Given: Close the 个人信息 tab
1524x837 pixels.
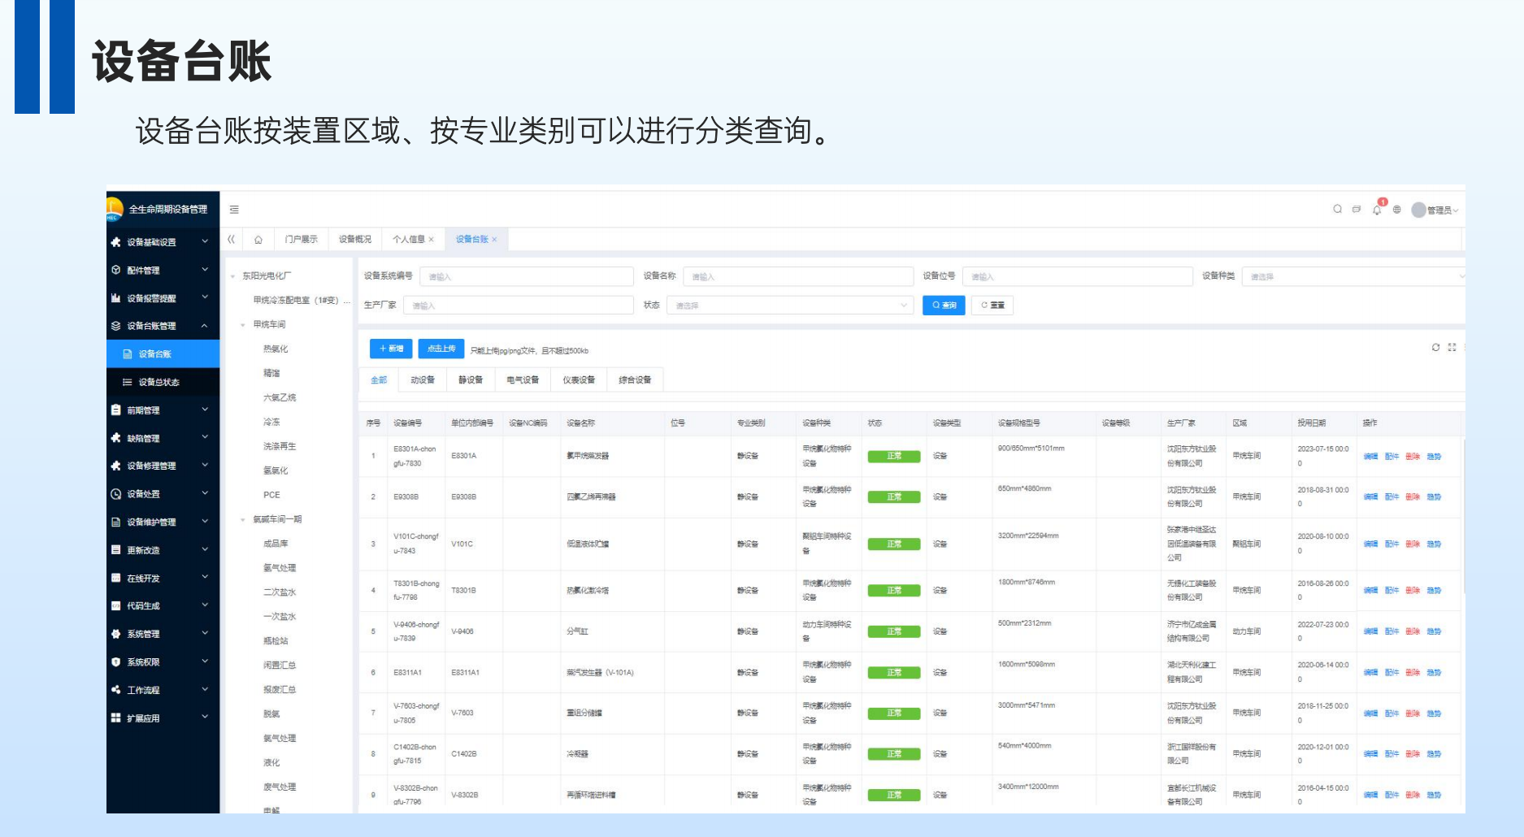Looking at the screenshot, I should point(432,240).
